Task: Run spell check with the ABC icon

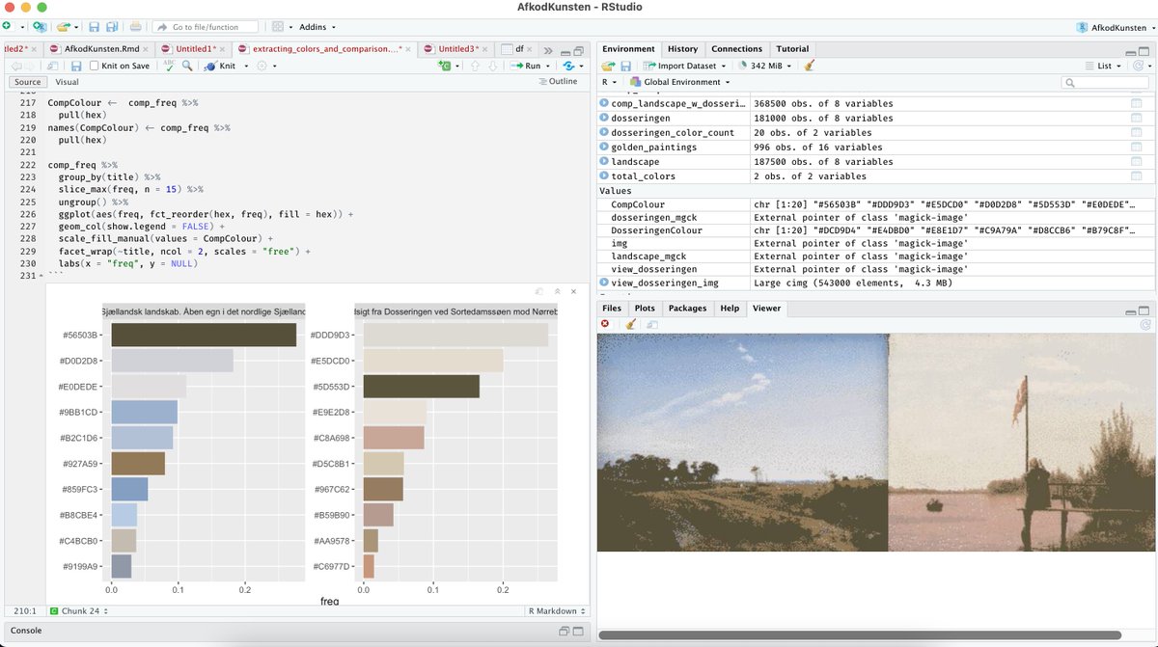Action: [169, 66]
